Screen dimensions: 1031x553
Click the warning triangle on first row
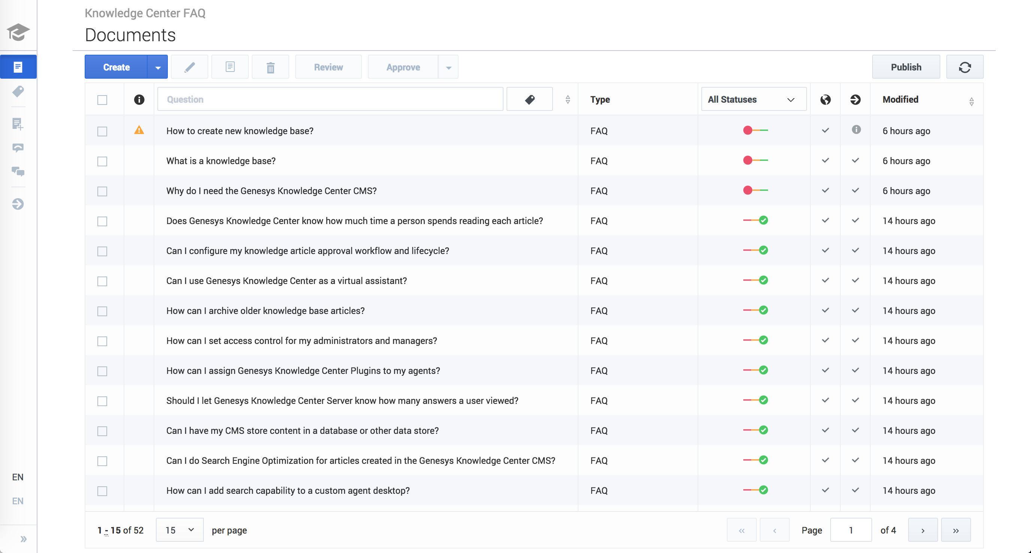(139, 130)
